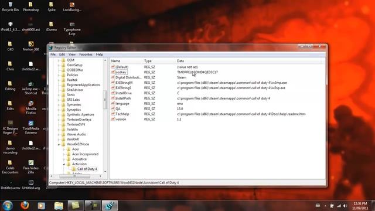Select the Symantec key
The image size is (375, 211).
click(x=74, y=104)
